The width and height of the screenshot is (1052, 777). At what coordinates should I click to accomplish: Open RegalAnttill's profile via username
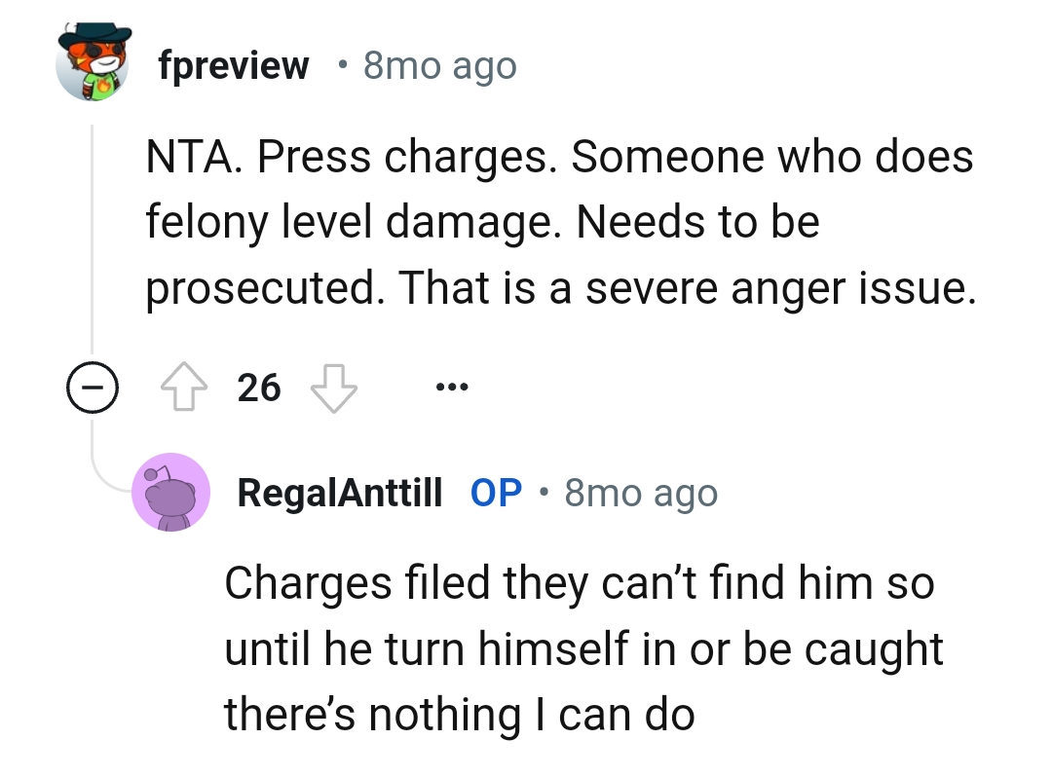point(340,494)
